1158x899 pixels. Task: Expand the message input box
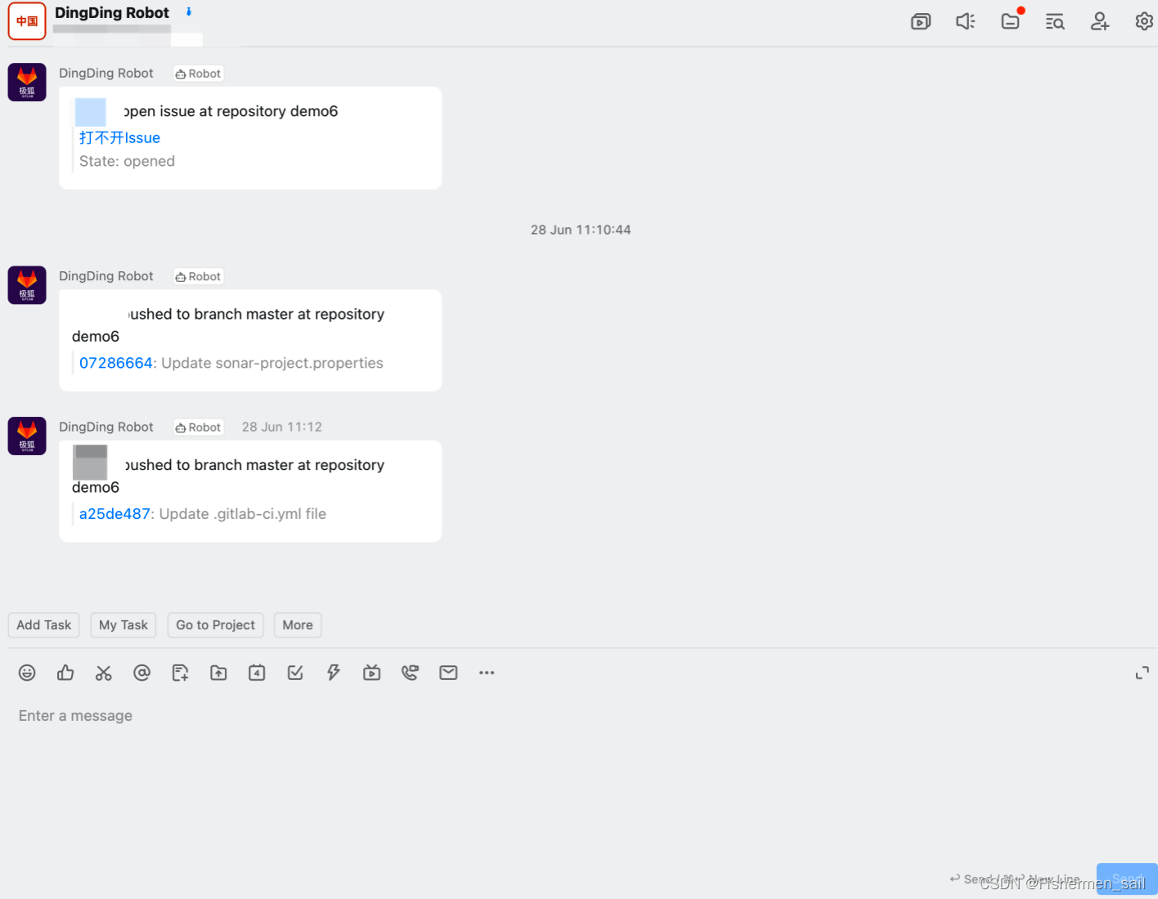pyautogui.click(x=1142, y=673)
